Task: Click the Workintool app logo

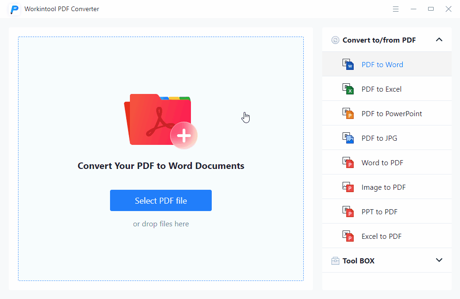Action: click(14, 9)
